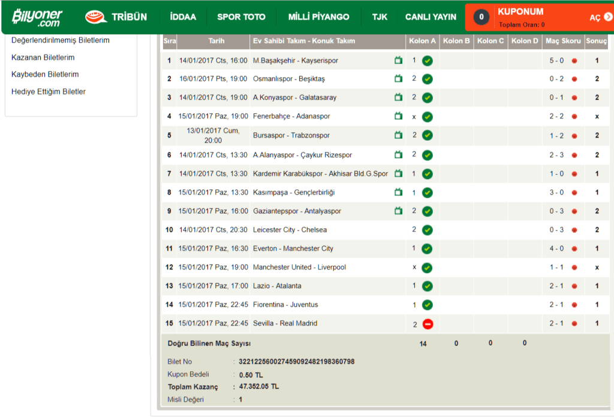Image resolution: width=614 pixels, height=418 pixels.
Task: Open the CANLI YAYIN menu
Action: coord(431,17)
